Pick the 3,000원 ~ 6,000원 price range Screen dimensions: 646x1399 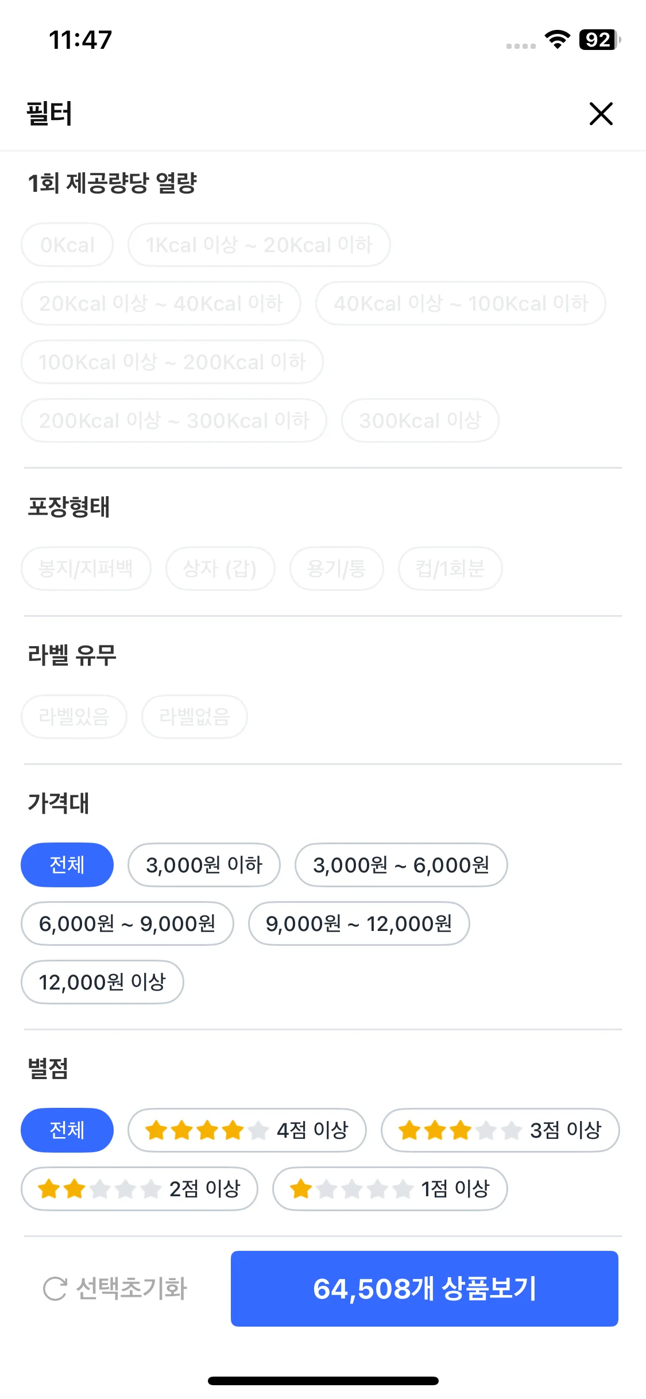coord(401,865)
